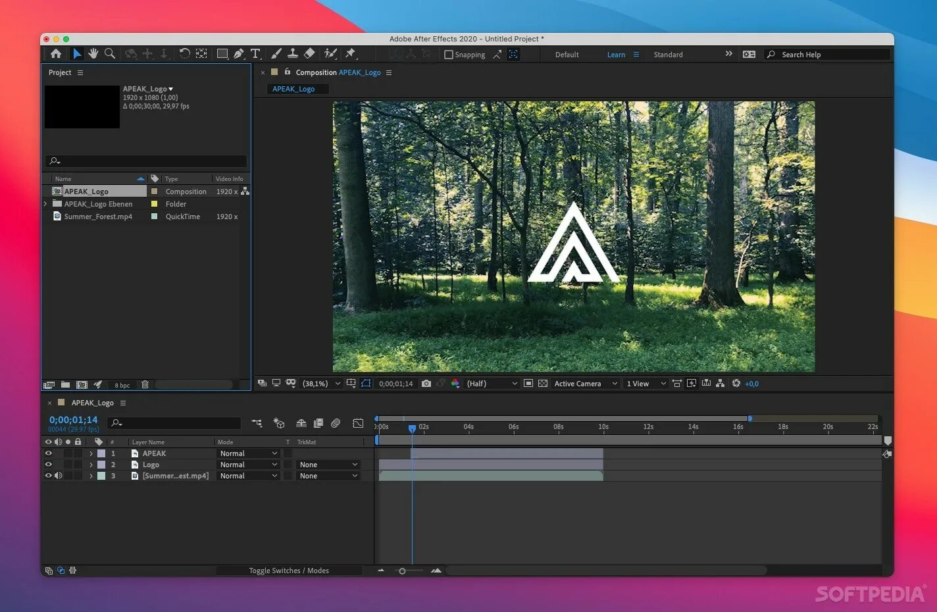Open the 1 View layout dropdown

coord(646,384)
